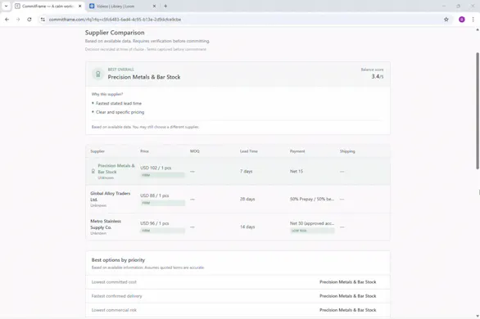Viewport: 480px width, 319px height.
Task: Click the scrollbar down arrow
Action: [478, 316]
